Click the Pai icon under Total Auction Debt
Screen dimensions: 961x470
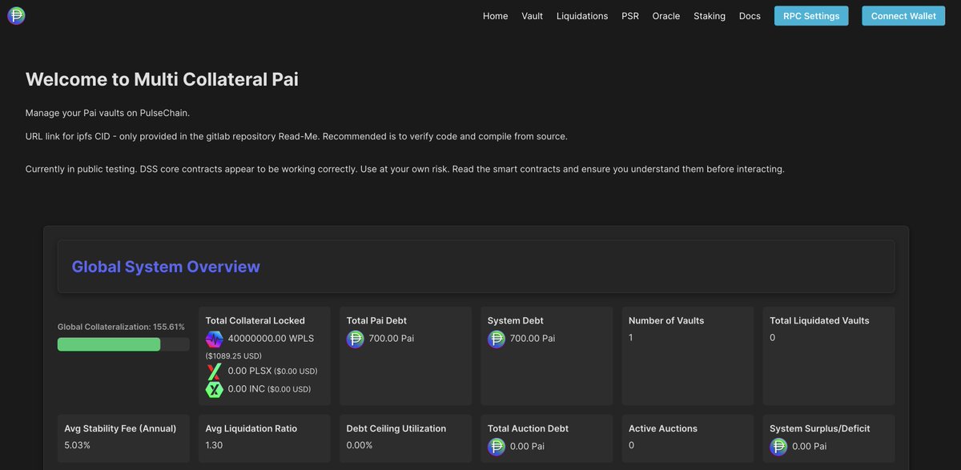click(497, 447)
